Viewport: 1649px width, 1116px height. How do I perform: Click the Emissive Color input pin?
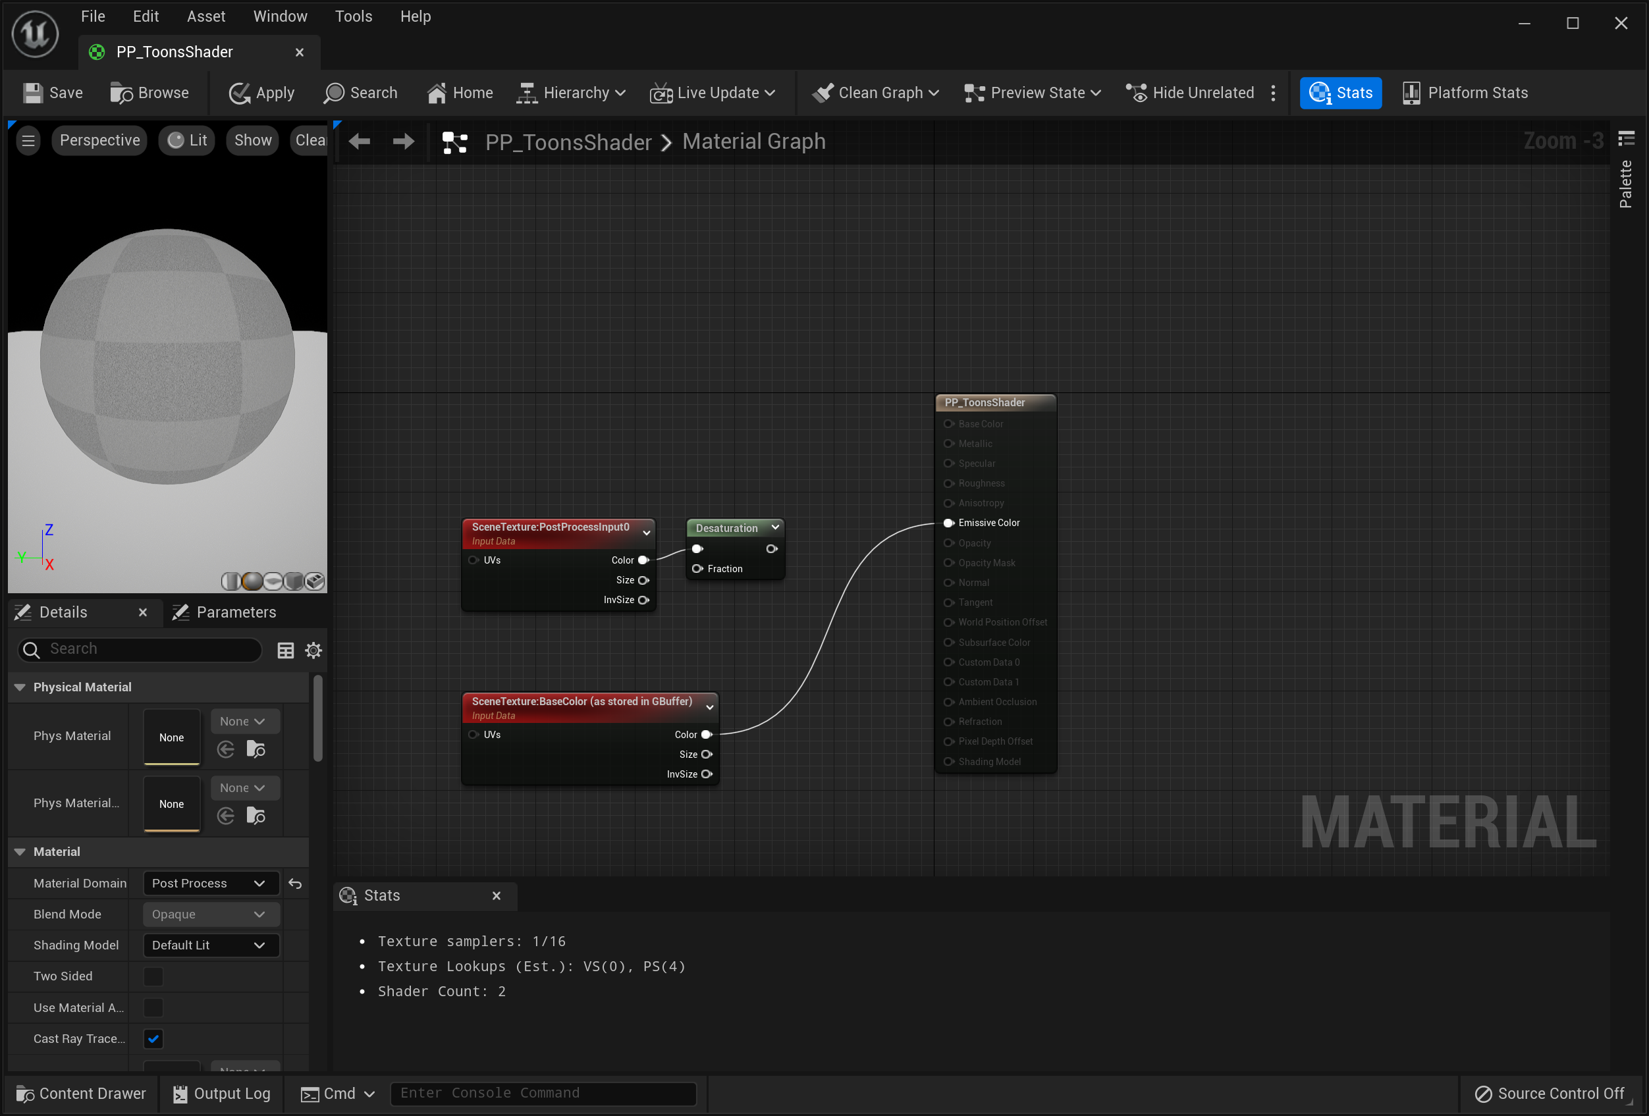[x=948, y=523]
